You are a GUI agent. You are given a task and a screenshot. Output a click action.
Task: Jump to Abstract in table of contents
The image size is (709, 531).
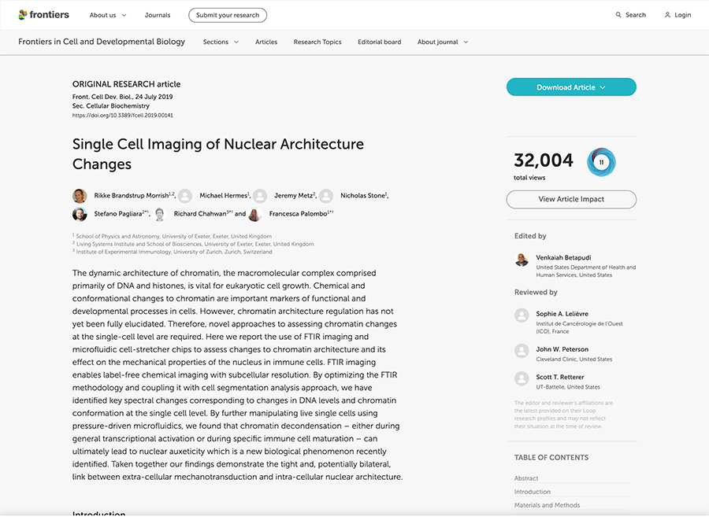pos(526,478)
